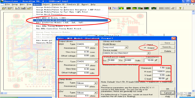Click the BSIM toolbar icon
This screenshot has height=98, width=195.
[10, 8]
